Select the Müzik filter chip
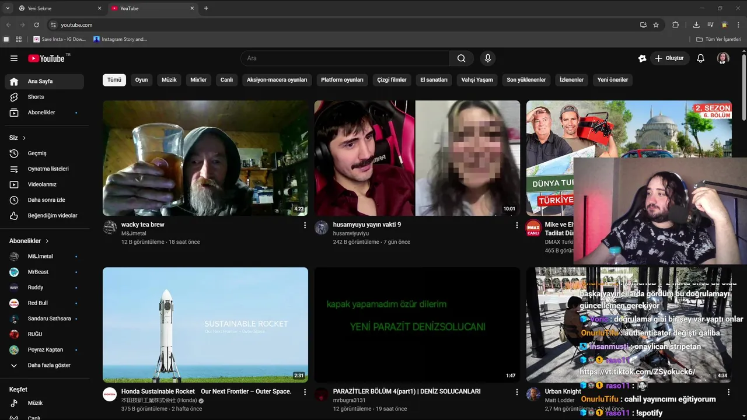 (x=169, y=80)
